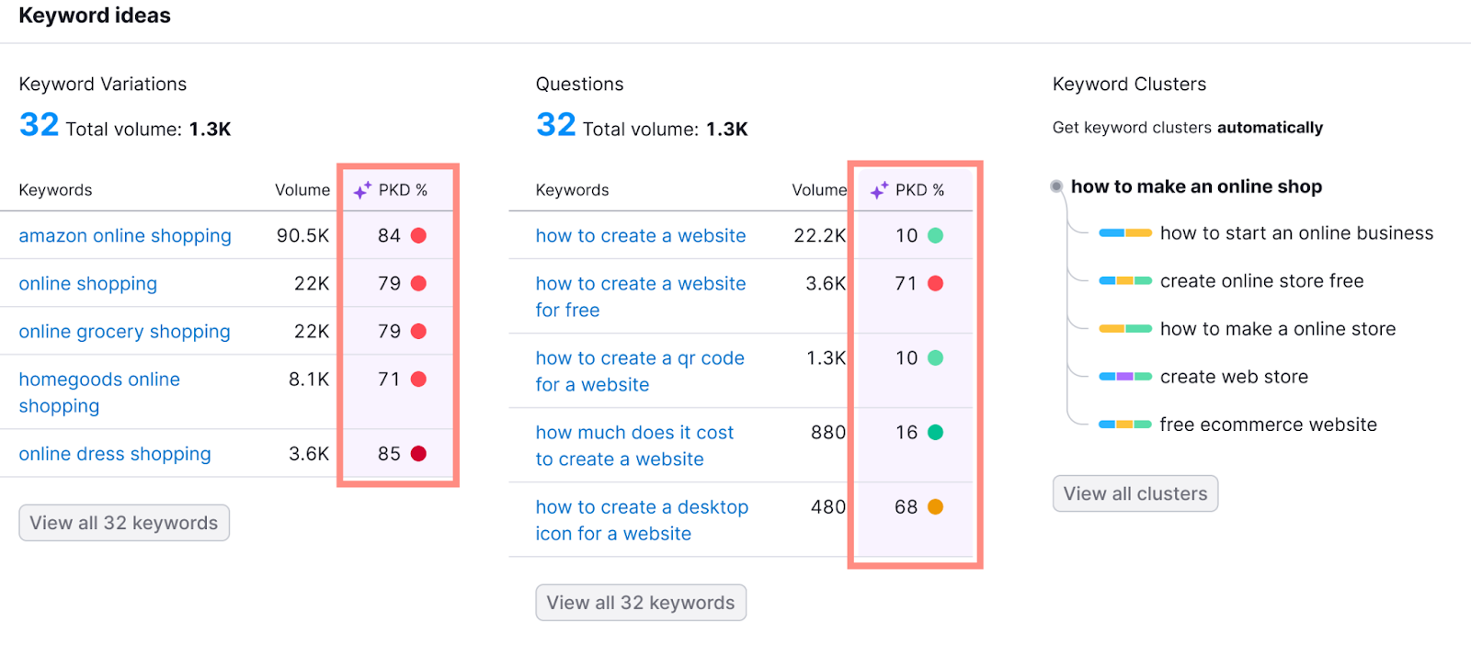Screen dimensions: 1471x645
Task: Click green difficulty dot next to 16
Action: click(x=935, y=432)
